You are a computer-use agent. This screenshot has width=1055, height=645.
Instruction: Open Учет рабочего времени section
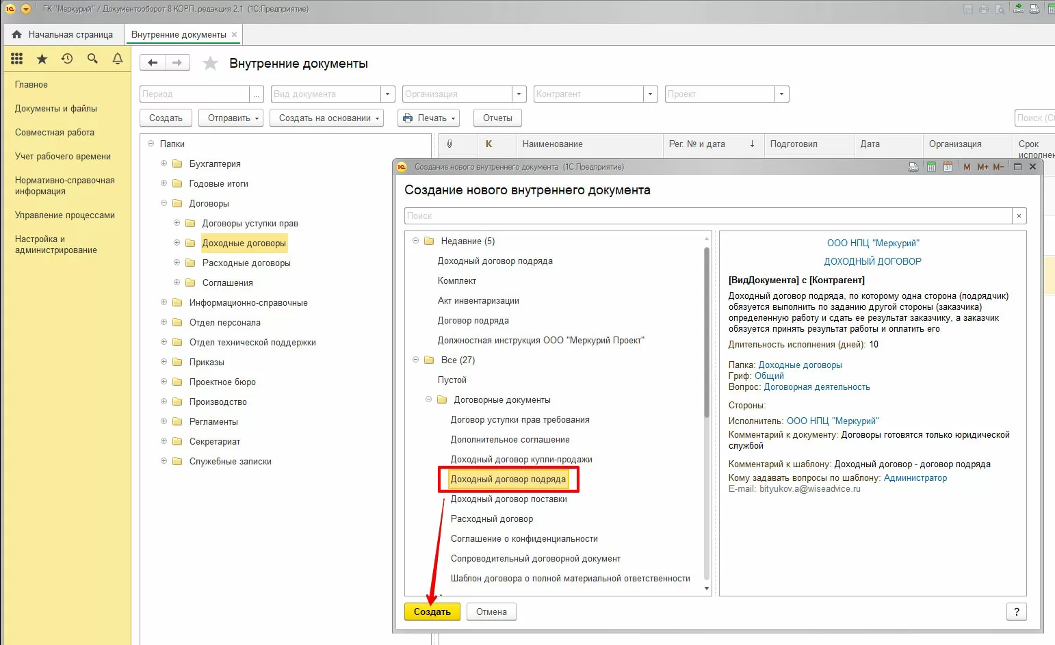[63, 157]
